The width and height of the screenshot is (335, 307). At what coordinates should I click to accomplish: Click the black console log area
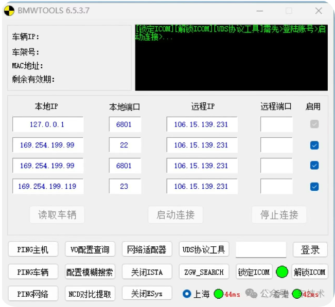click(232, 58)
